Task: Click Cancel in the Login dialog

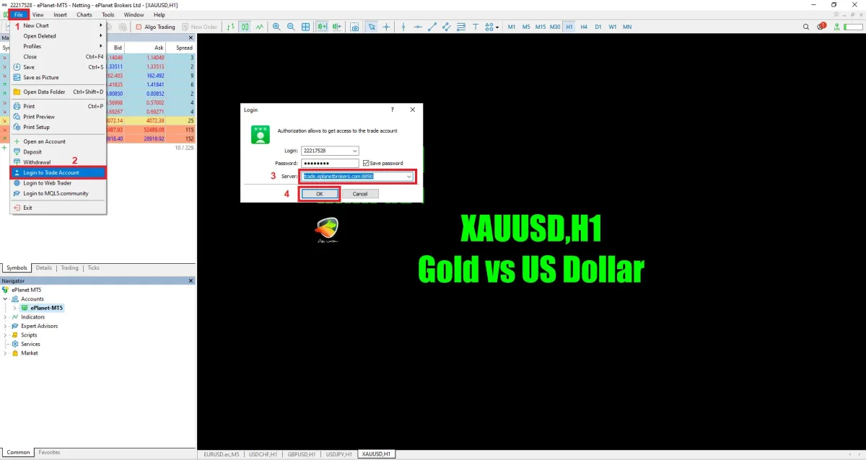Action: tap(360, 194)
